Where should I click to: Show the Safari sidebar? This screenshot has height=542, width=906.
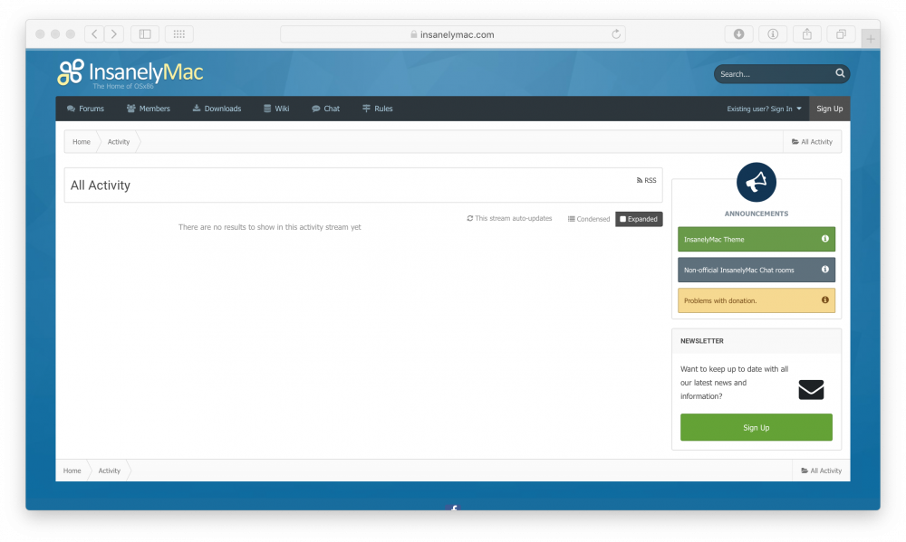click(x=145, y=34)
